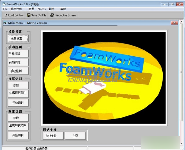Open the File menu
The image size is (185, 150).
(x=5, y=9)
